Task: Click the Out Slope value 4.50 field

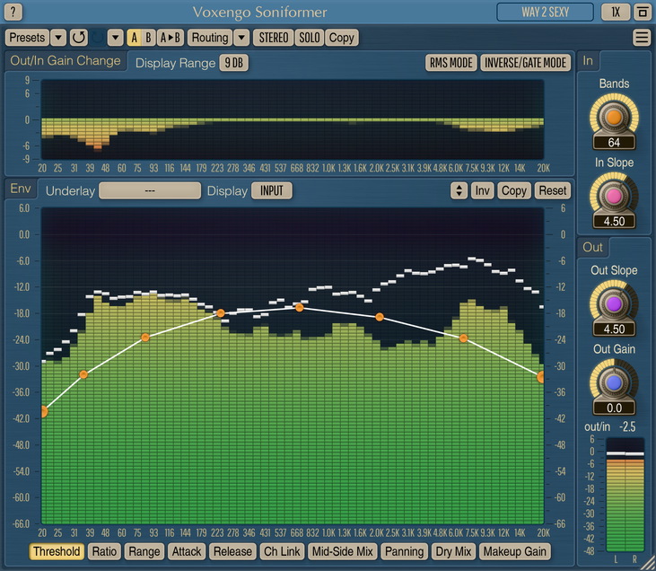Action: (614, 329)
